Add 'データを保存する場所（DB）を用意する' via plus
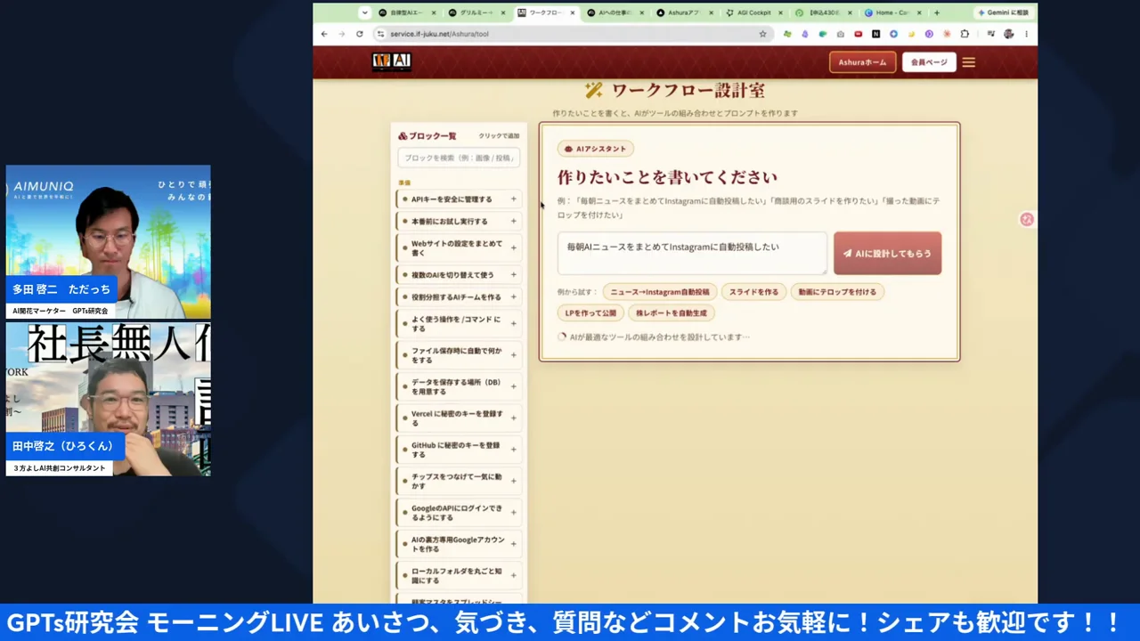1140x641 pixels. 513,386
